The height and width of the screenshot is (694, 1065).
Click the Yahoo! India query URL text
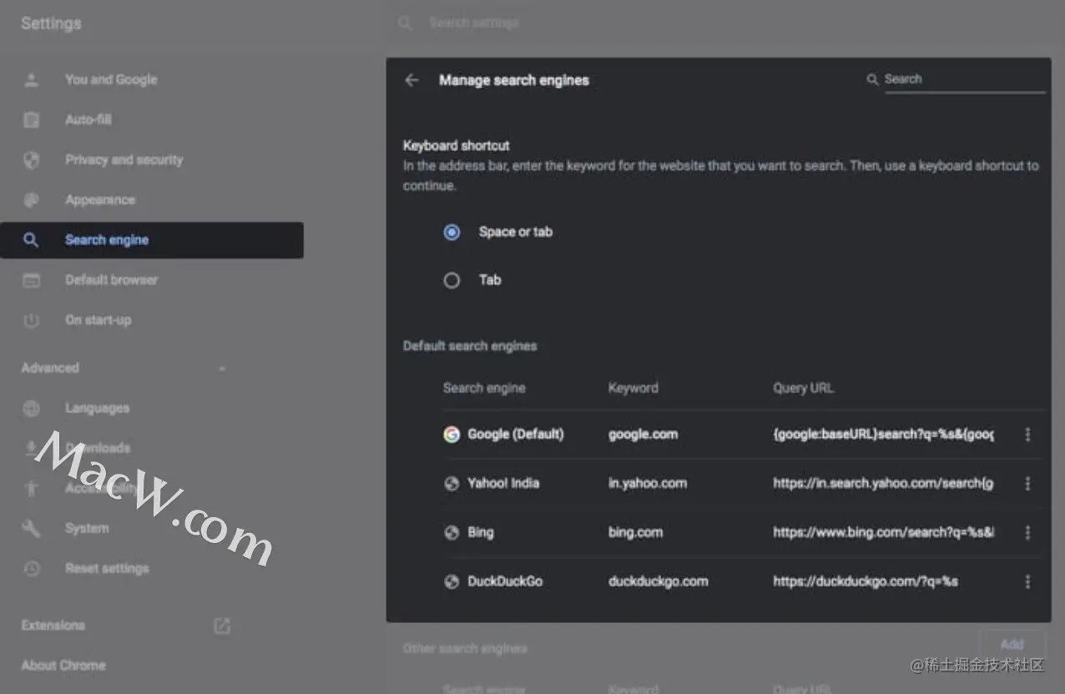[x=883, y=484]
